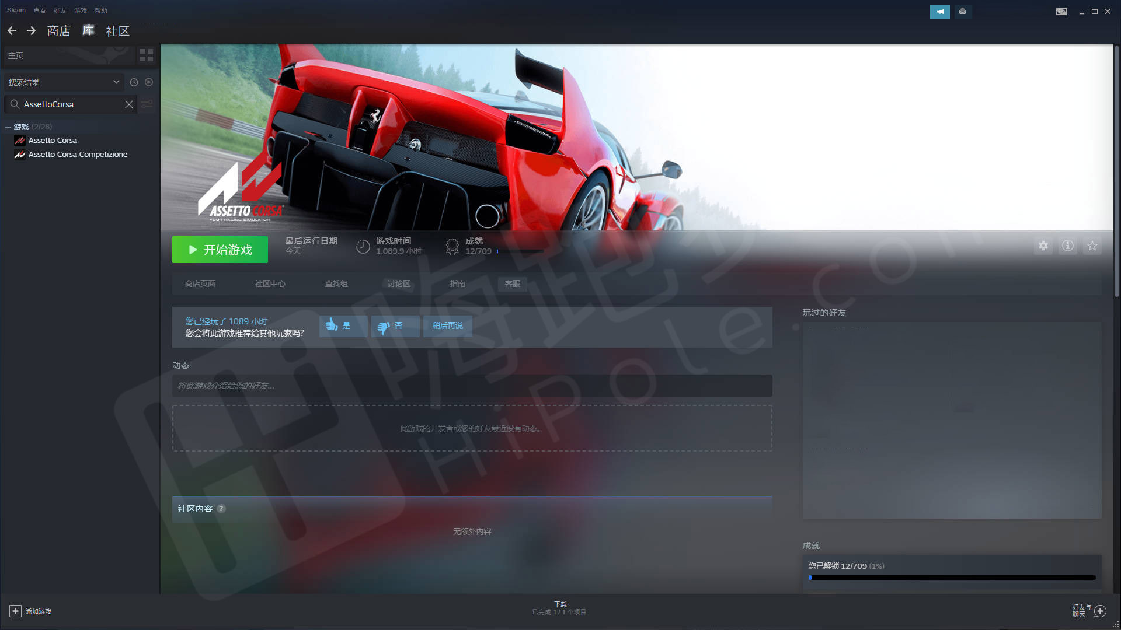Screen dimensions: 1121x630
Task: Open the announcements megaphone icon
Action: (x=939, y=11)
